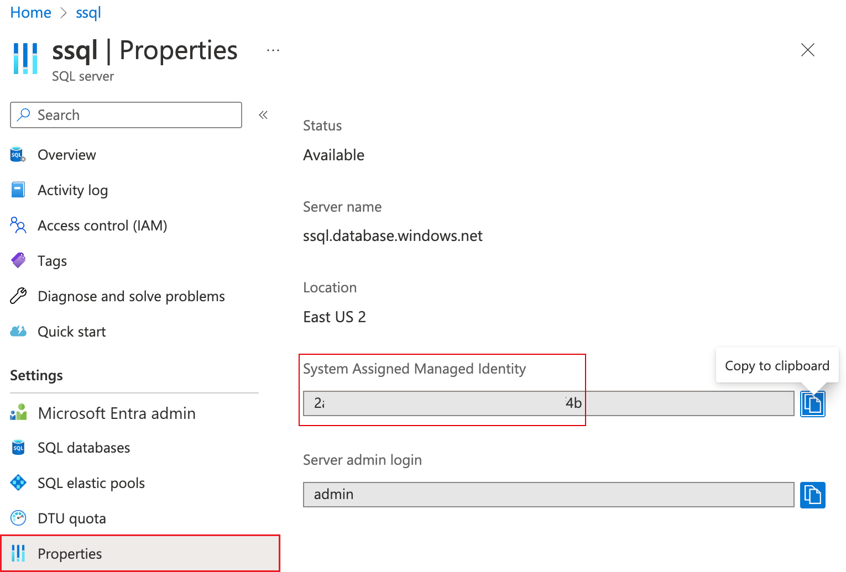Screen dimensions: 846x572
Task: Open Microsoft Entra admin from Settings
Action: 116,413
